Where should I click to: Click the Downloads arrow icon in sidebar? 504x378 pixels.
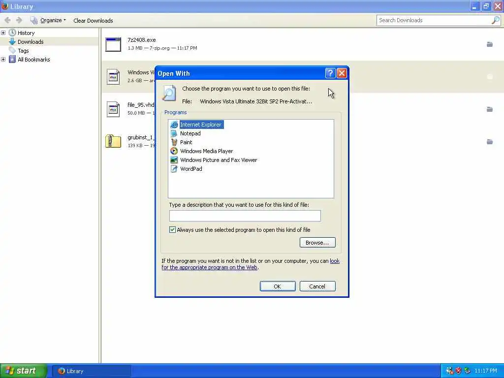(x=12, y=41)
